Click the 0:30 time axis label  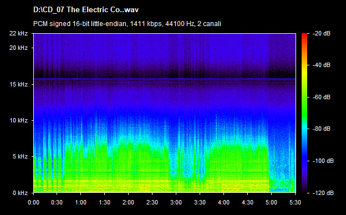tap(57, 202)
